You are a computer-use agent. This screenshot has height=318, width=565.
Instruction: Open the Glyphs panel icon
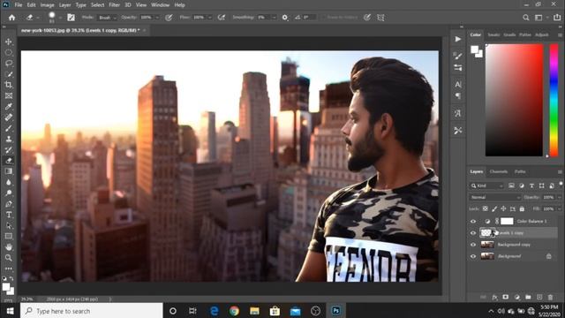(458, 113)
